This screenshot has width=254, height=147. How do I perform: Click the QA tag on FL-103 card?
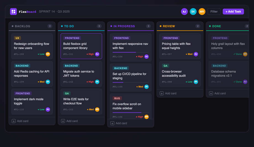click(x=67, y=93)
